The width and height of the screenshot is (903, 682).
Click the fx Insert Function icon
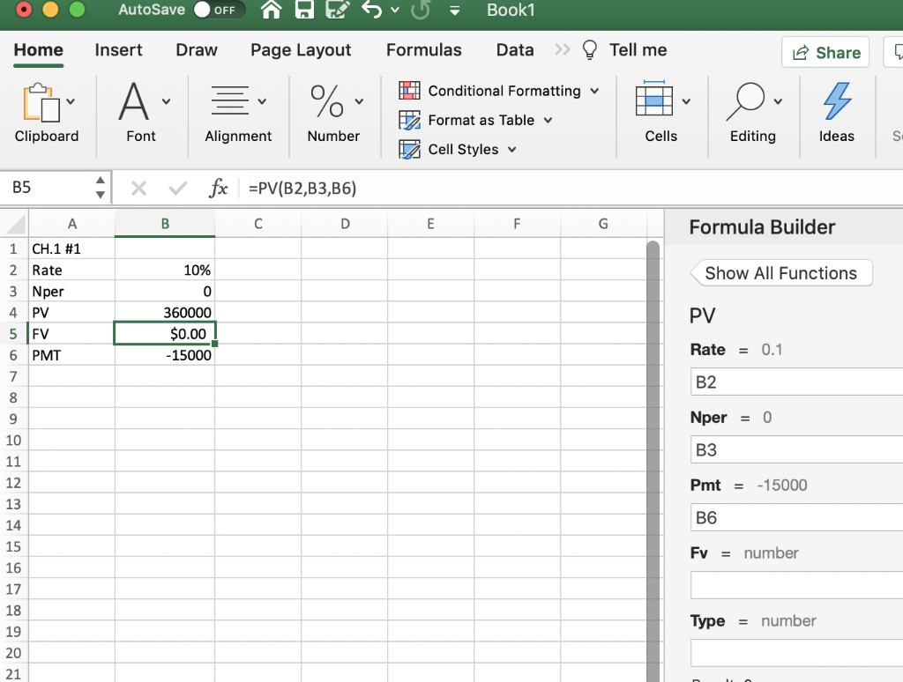coord(219,189)
